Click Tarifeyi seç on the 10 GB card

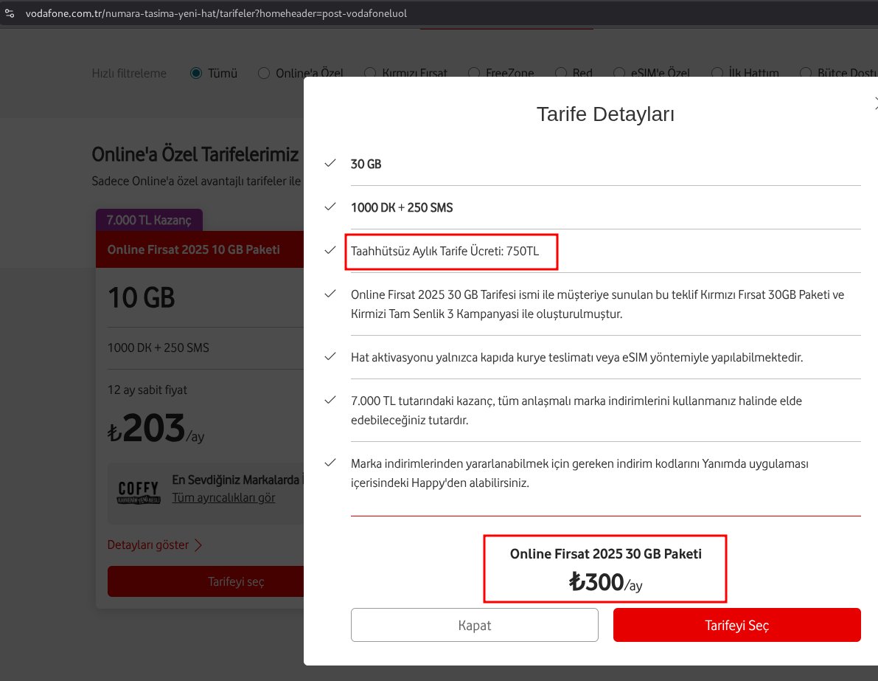coord(206,581)
